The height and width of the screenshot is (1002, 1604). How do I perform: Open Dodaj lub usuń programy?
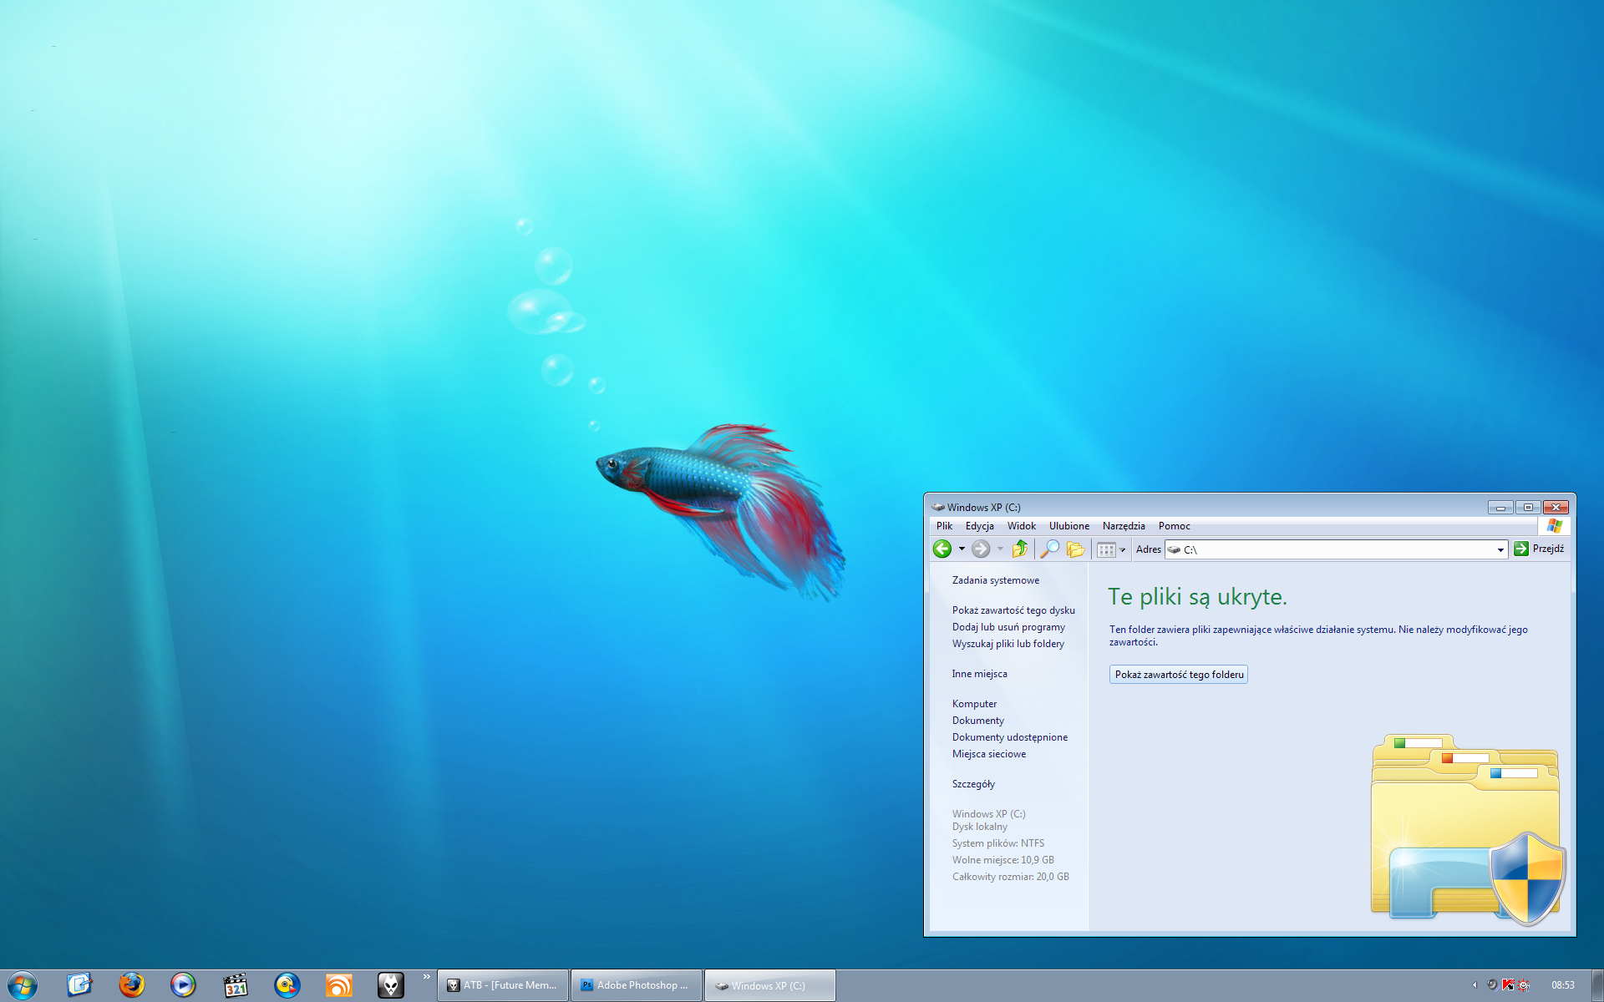(x=1008, y=627)
